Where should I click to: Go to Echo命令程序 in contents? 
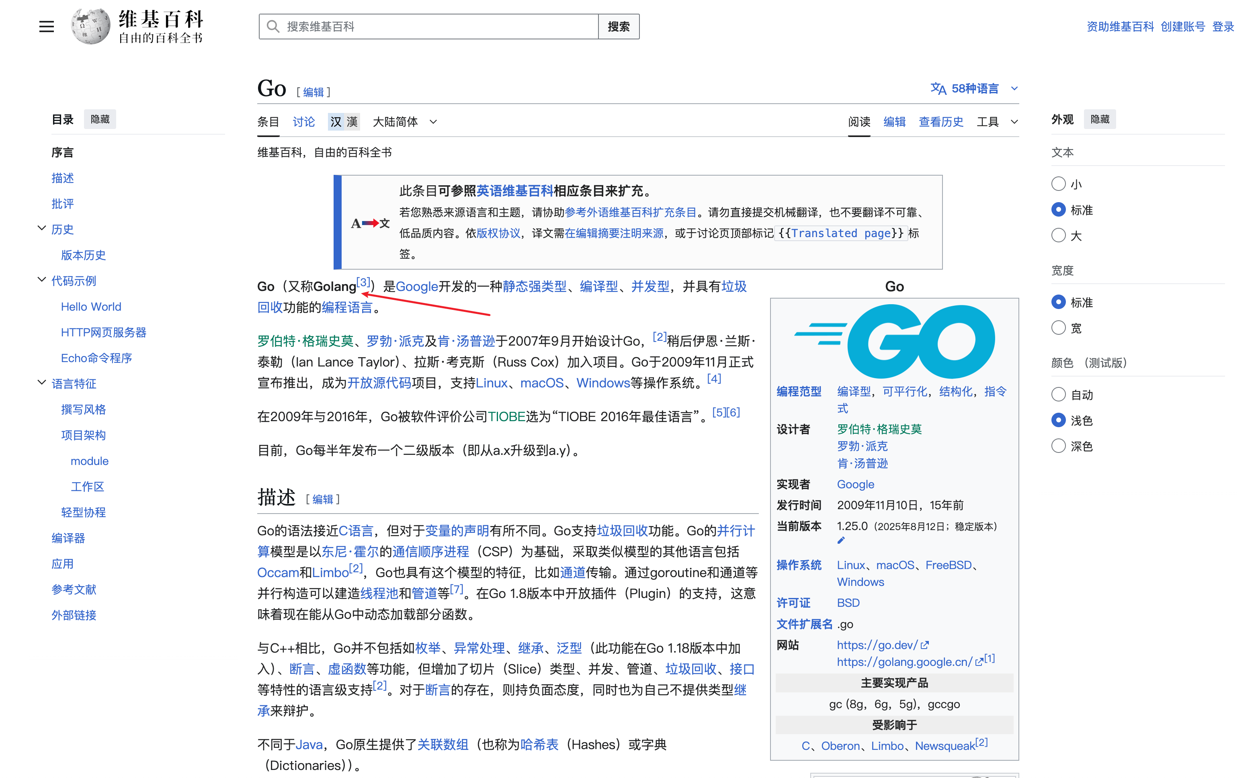[x=96, y=358]
